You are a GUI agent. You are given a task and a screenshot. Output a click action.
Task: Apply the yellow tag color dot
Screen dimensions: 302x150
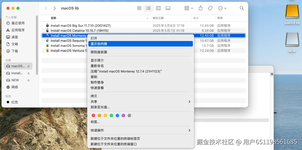click(x=105, y=115)
